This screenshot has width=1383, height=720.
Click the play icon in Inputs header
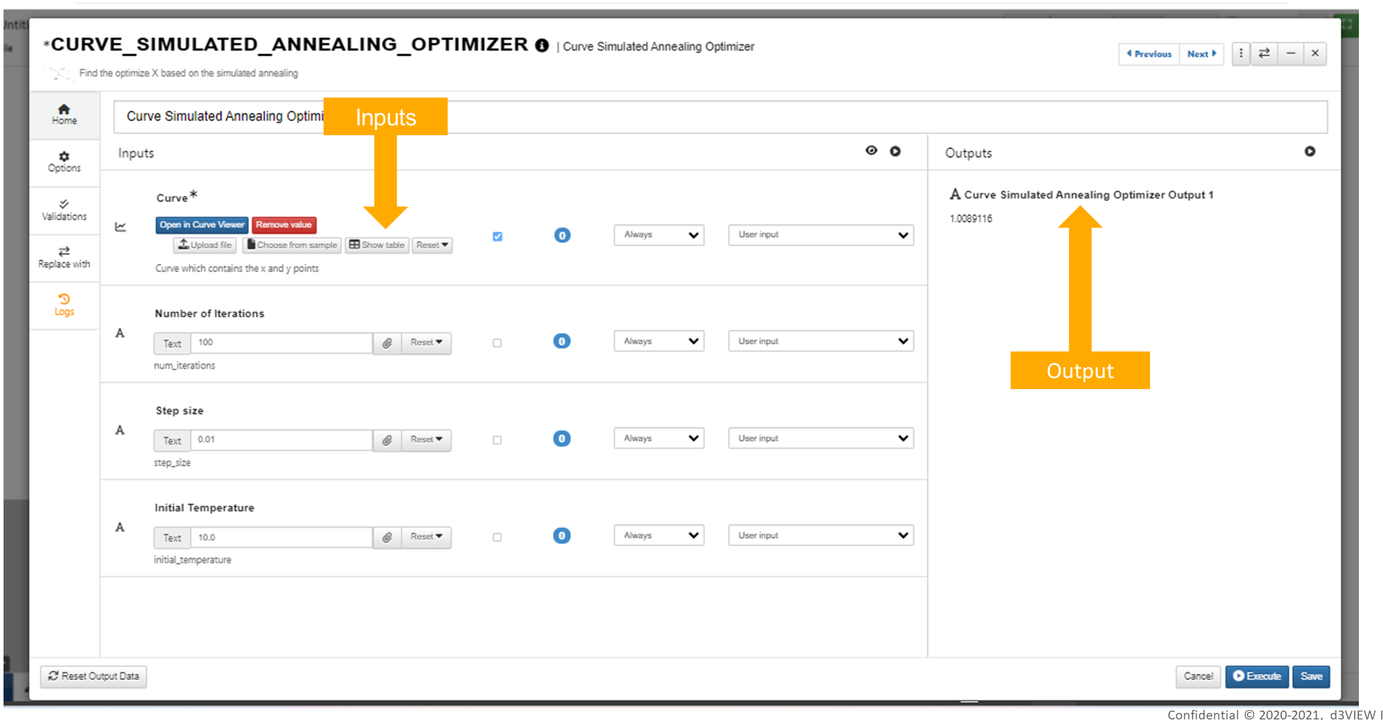[895, 151]
